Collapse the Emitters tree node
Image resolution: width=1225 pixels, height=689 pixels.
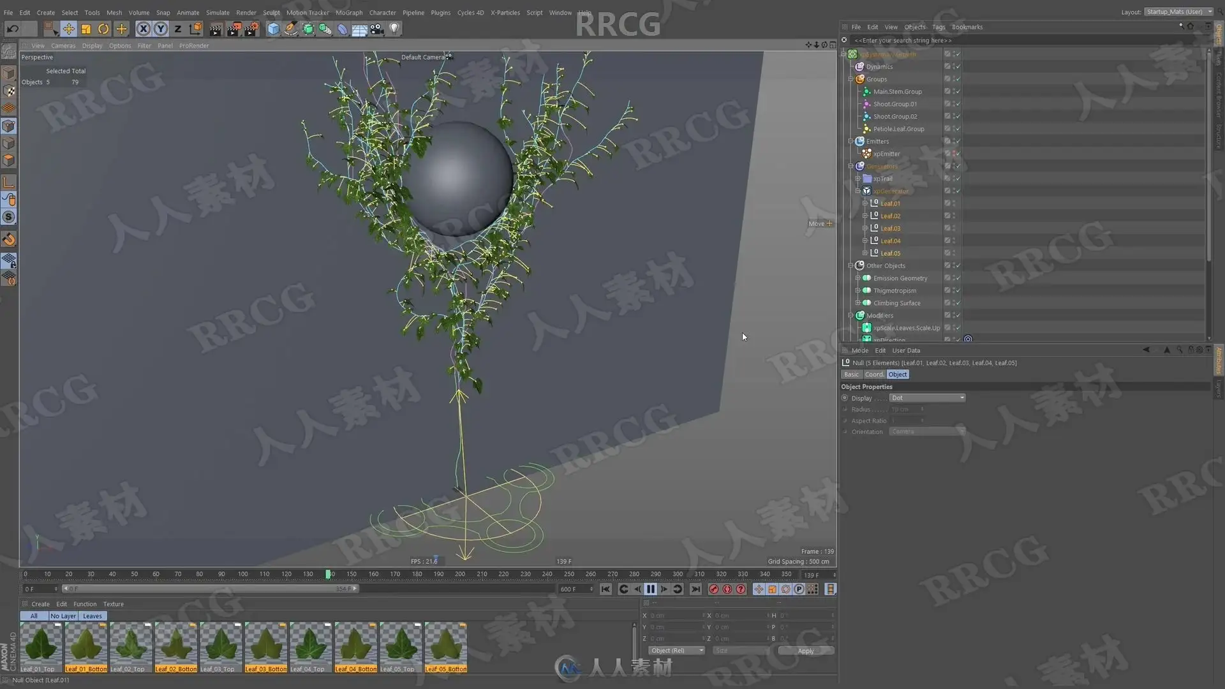point(850,142)
